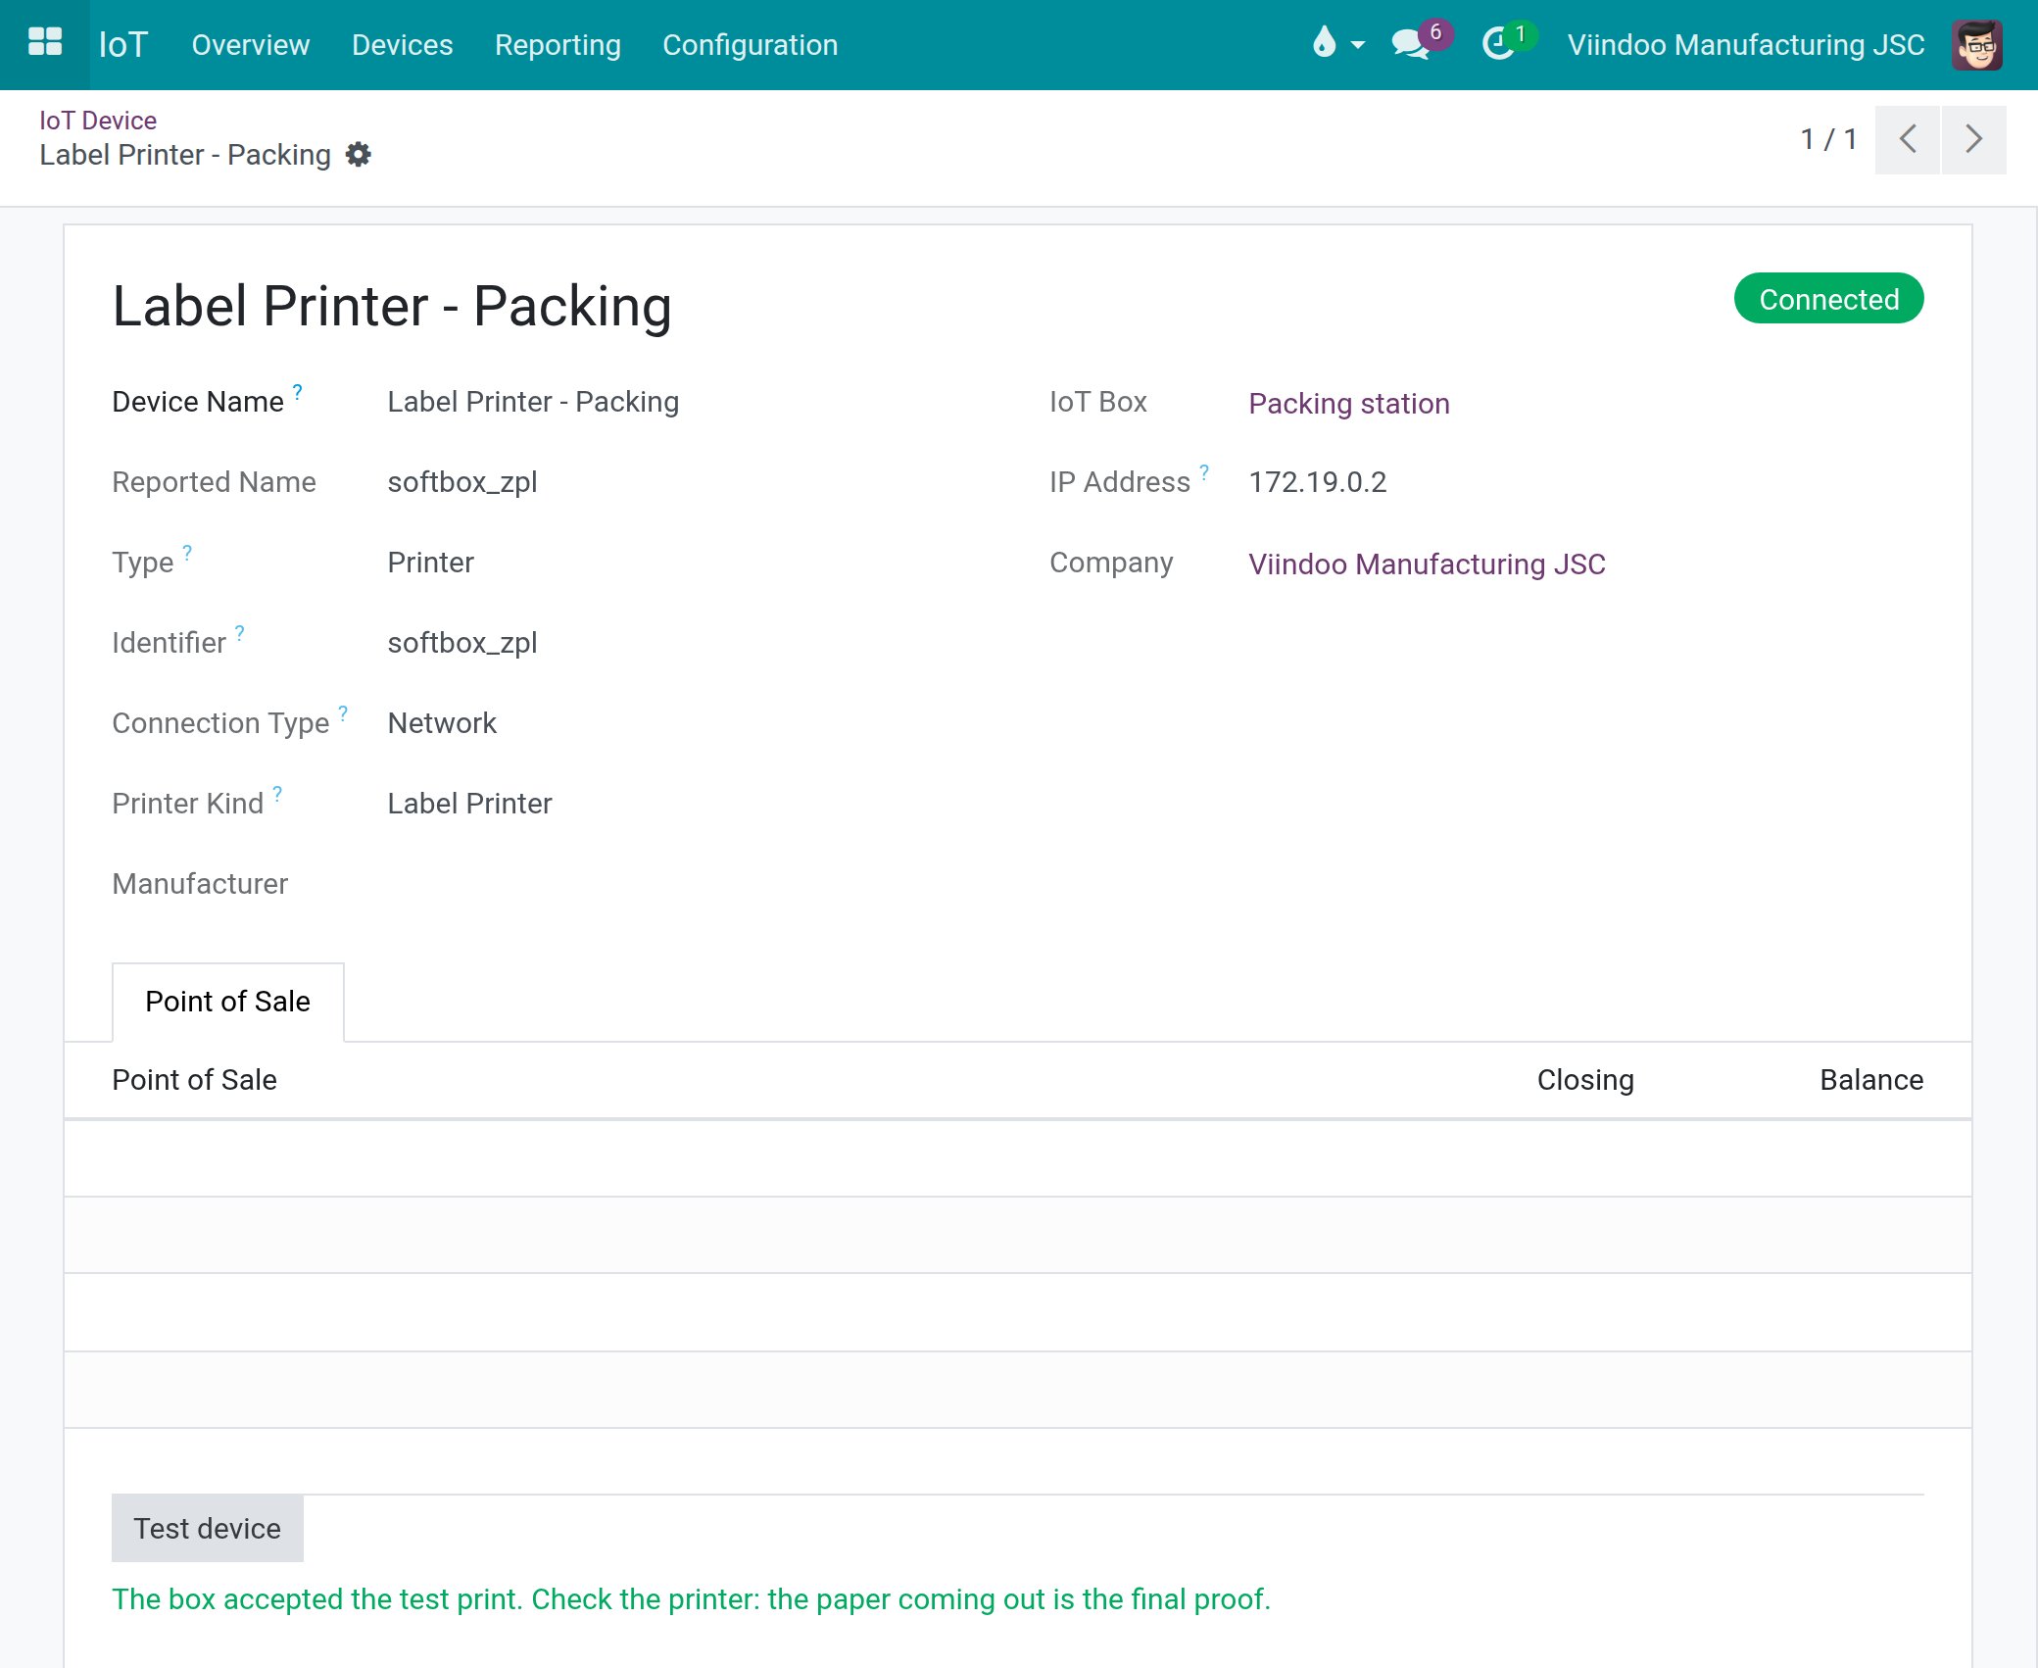Show help tooltip for IP Address

click(x=1204, y=471)
